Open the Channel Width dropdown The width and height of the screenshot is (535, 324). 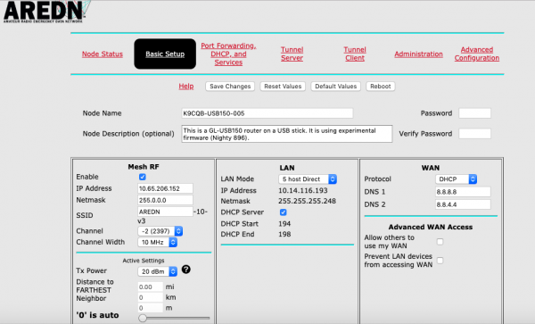pyautogui.click(x=157, y=243)
